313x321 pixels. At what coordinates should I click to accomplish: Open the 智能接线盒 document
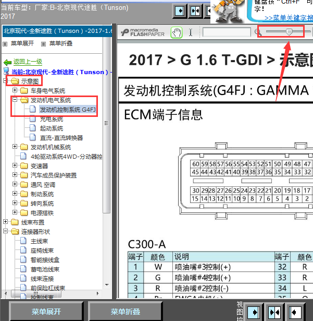(x=45, y=260)
